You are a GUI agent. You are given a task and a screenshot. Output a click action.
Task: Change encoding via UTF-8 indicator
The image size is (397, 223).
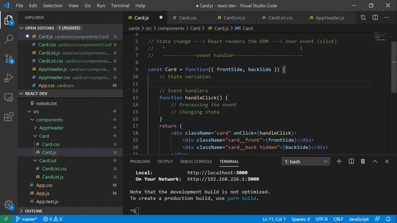[321, 219]
